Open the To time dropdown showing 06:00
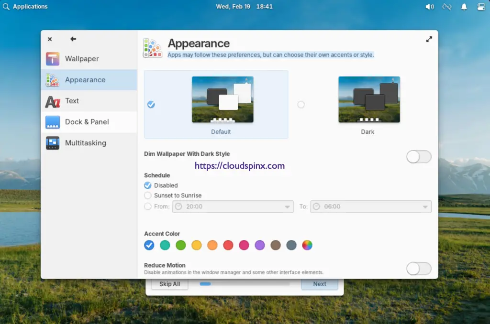The height and width of the screenshot is (324, 490). point(370,206)
